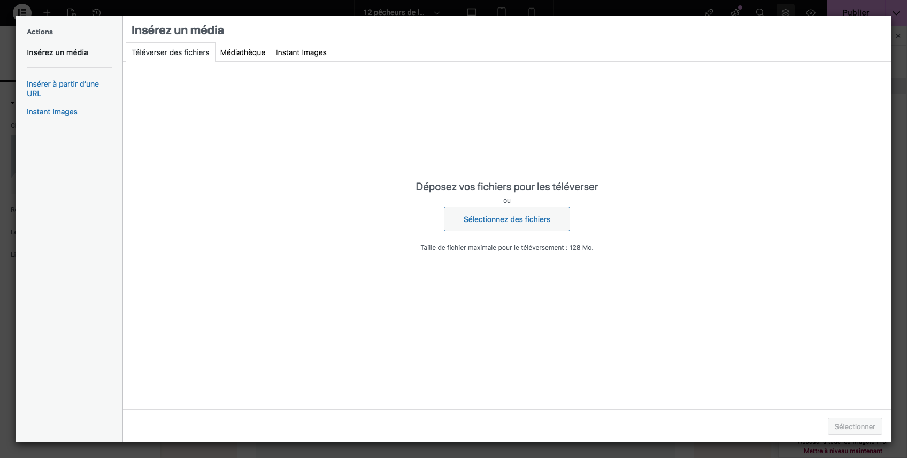
Task: Open the revision history icon
Action: click(x=96, y=12)
